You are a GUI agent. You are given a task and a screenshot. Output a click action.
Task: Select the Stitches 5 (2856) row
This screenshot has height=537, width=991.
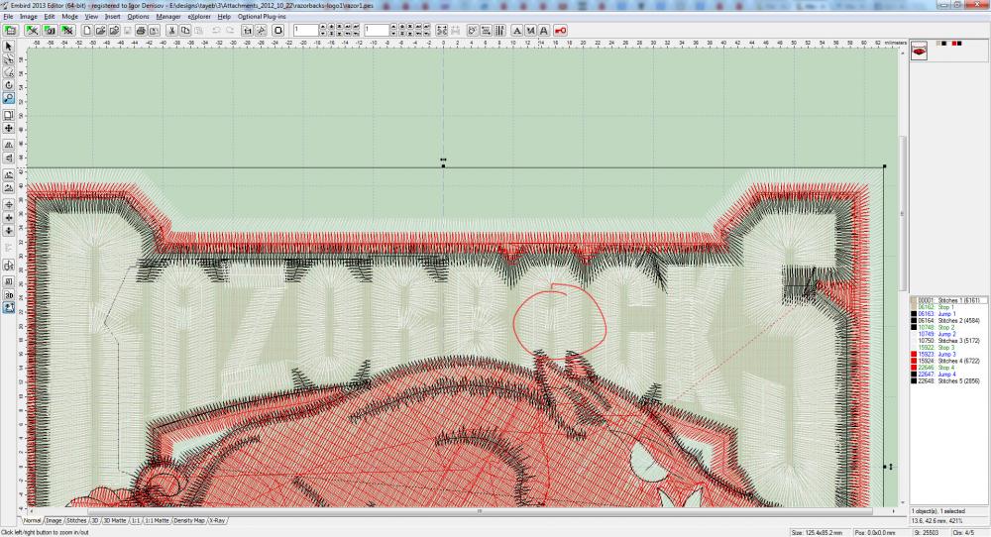pyautogui.click(x=948, y=381)
